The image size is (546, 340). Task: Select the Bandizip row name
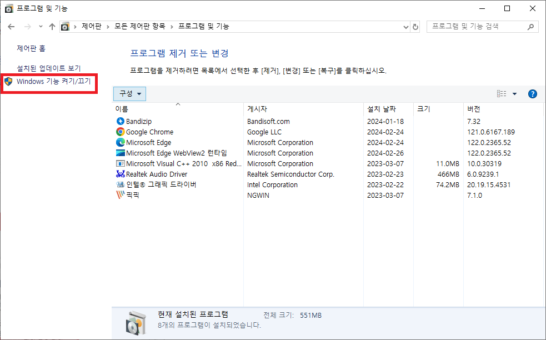139,121
